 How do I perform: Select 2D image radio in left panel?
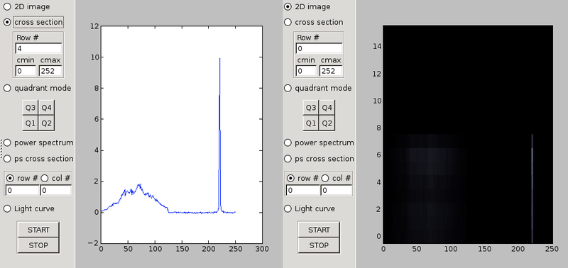pyautogui.click(x=7, y=6)
